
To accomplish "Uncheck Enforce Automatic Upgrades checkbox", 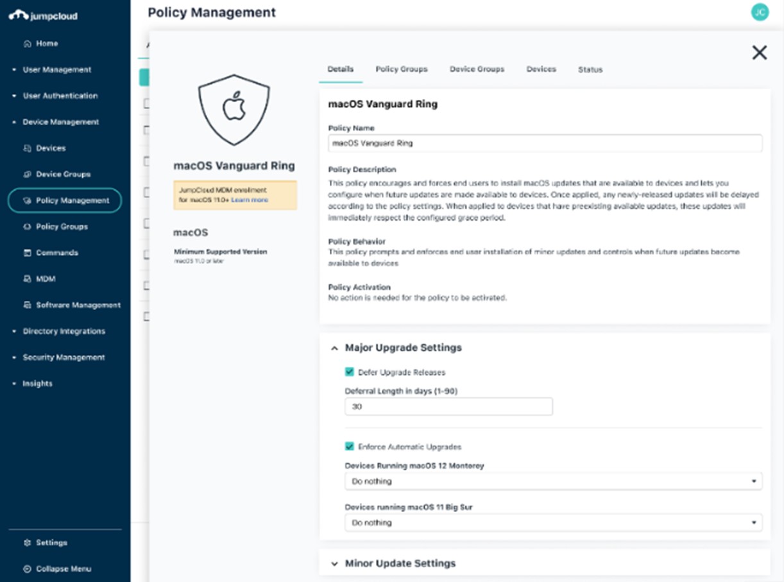I will click(350, 447).
